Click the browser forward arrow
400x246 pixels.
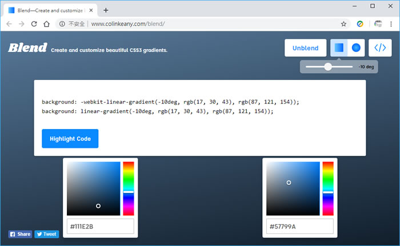tap(22, 24)
